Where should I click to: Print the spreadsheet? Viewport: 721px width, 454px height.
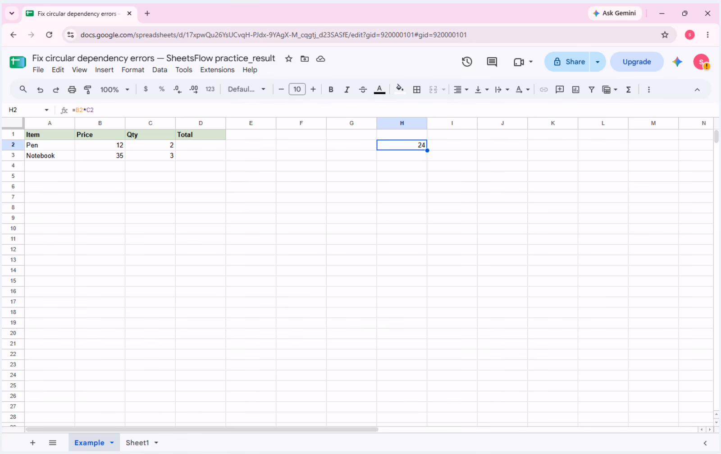click(x=72, y=89)
